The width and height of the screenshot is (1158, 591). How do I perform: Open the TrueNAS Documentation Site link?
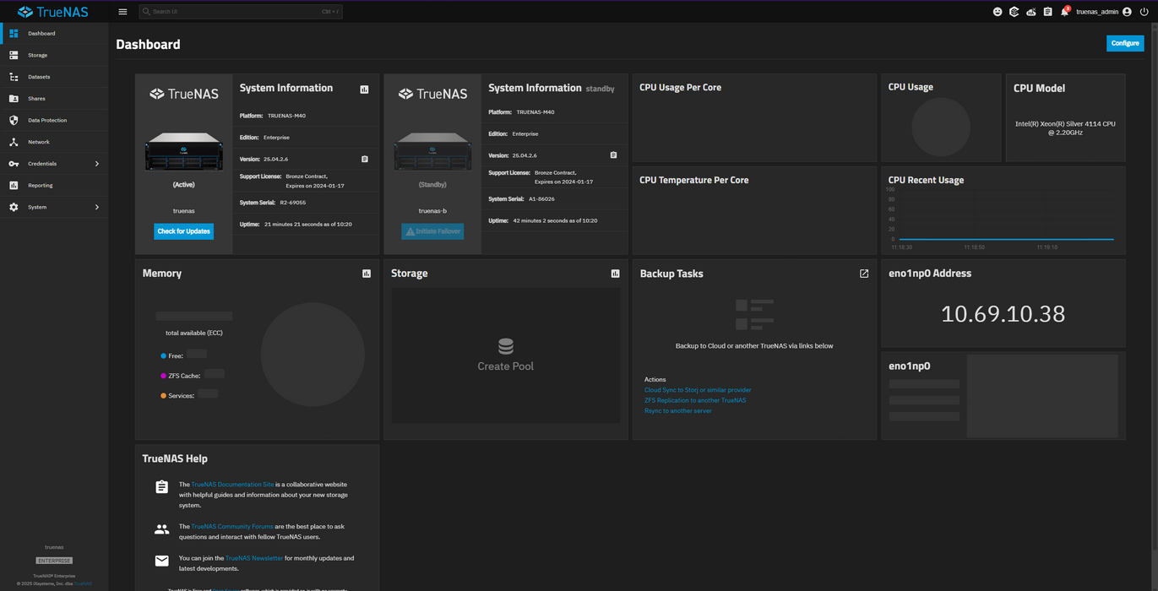click(x=232, y=485)
